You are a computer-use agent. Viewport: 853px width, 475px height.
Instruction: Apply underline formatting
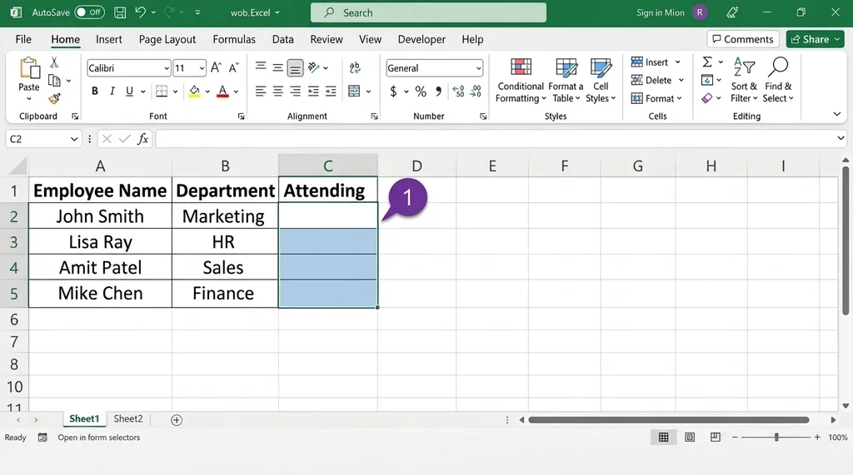[129, 92]
